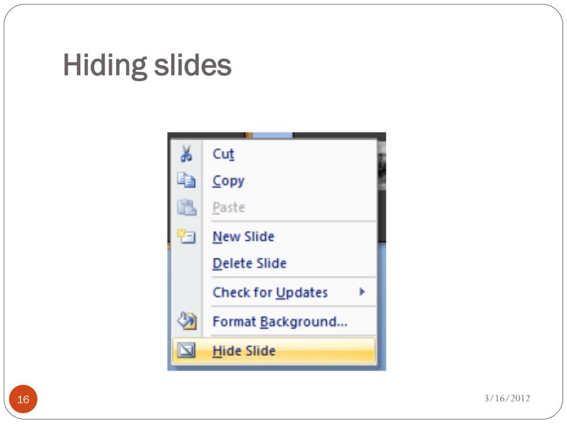
Task: Click the Hide Slide crossed-box icon
Action: [x=187, y=350]
